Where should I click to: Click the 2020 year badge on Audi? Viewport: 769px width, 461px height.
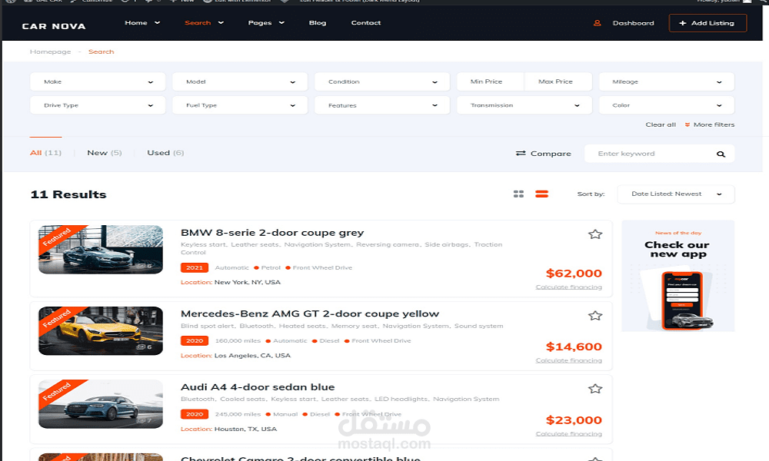(x=195, y=414)
